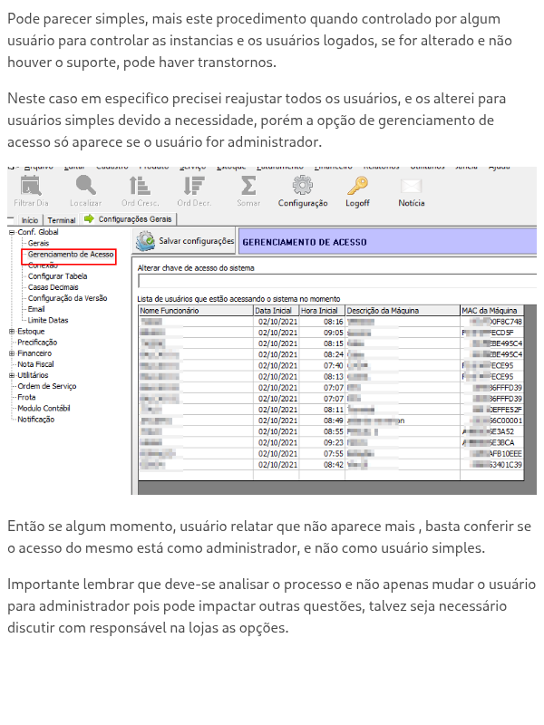Image resolution: width=544 pixels, height=725 pixels.
Task: Click the Filtrar Dia calendar icon
Action: [31, 186]
